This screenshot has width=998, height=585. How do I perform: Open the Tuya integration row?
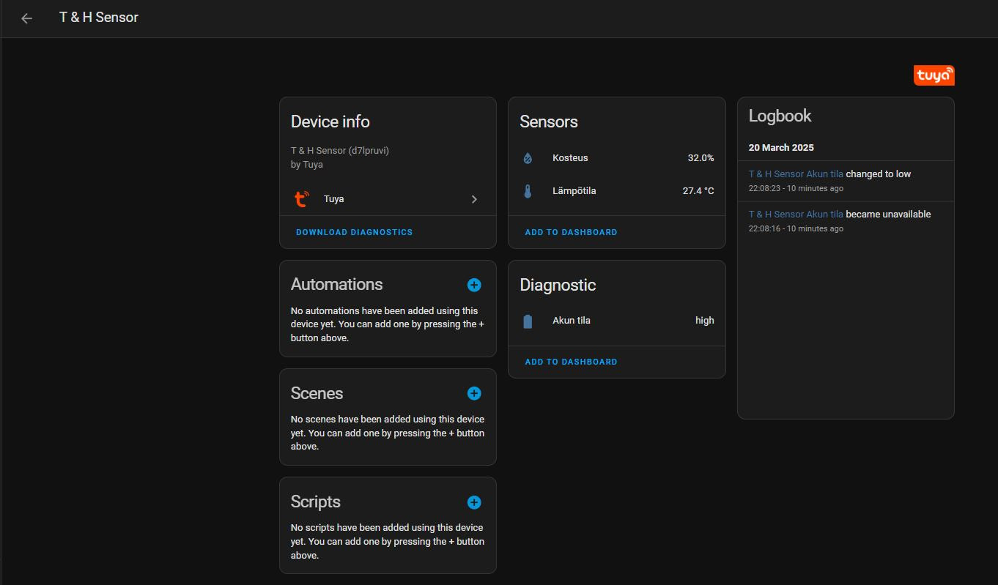coord(387,199)
